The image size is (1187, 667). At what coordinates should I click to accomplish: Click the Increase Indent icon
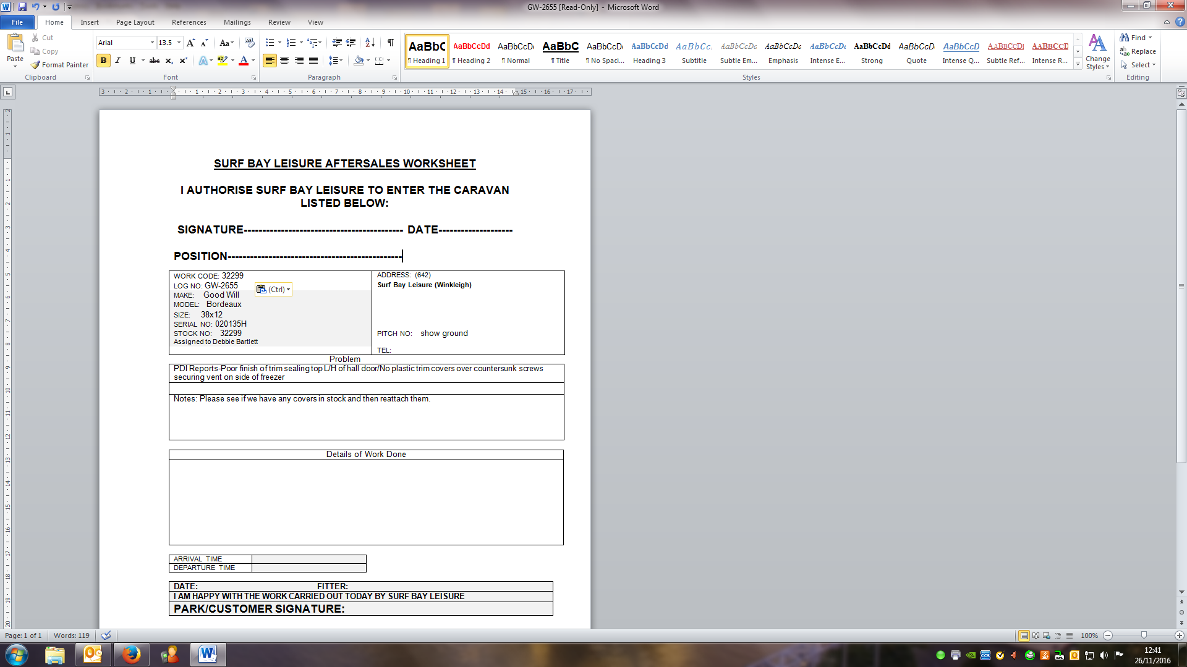click(351, 43)
